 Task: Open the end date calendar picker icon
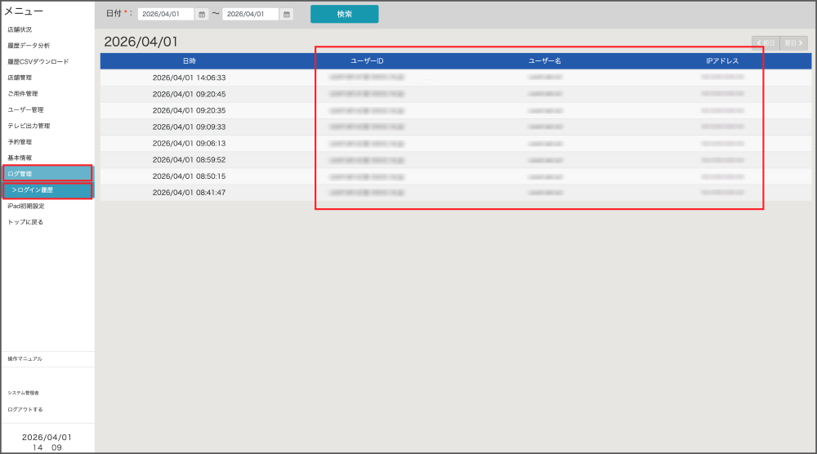coord(286,15)
